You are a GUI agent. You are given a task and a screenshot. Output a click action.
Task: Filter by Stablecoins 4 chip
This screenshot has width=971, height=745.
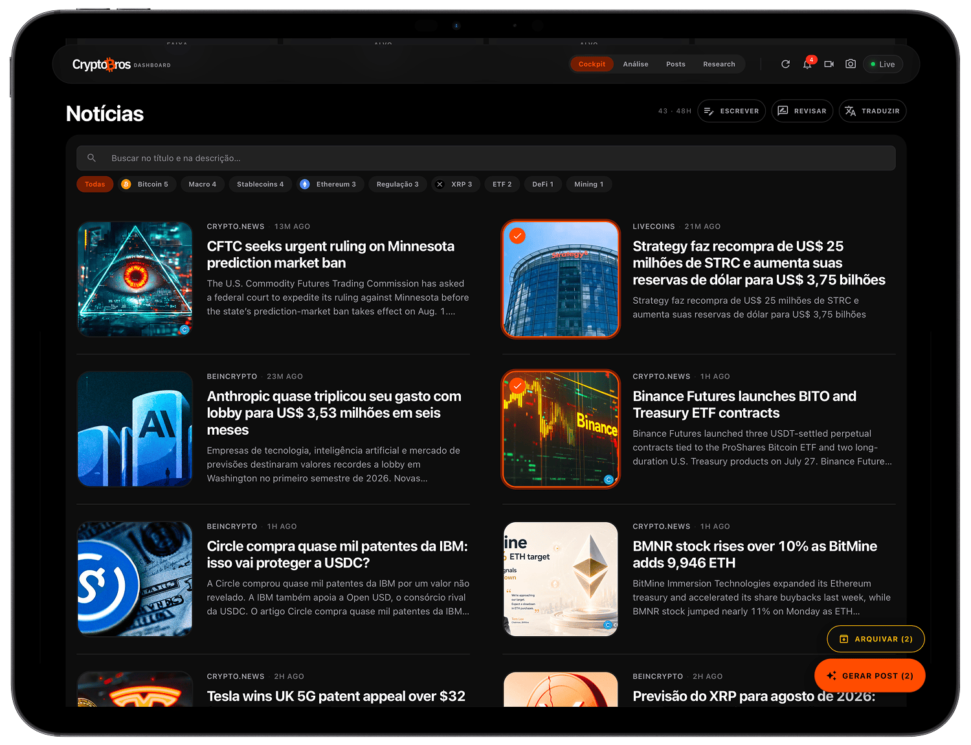point(260,185)
